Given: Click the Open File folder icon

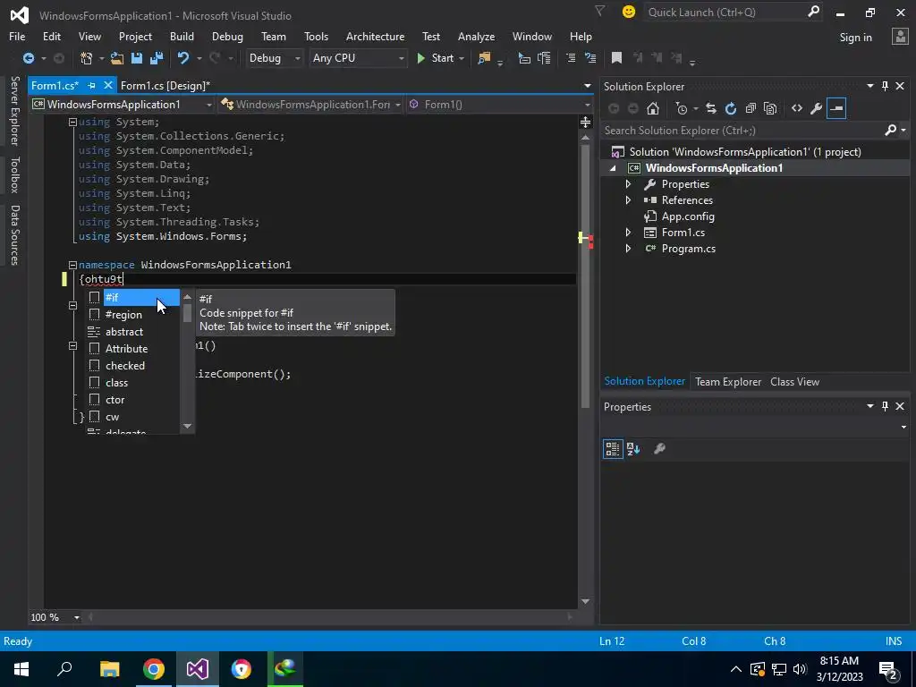Looking at the screenshot, I should [117, 58].
